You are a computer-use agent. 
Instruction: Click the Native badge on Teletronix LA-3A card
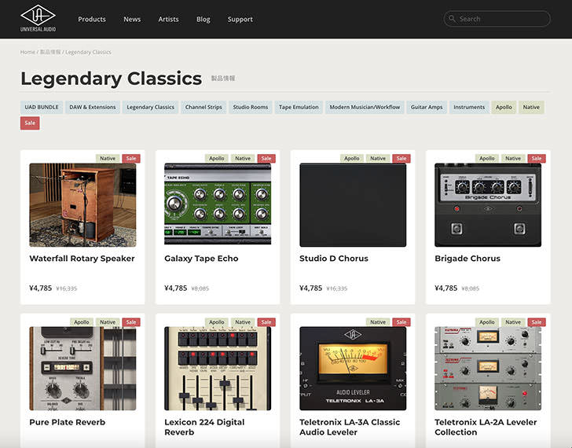click(x=378, y=322)
